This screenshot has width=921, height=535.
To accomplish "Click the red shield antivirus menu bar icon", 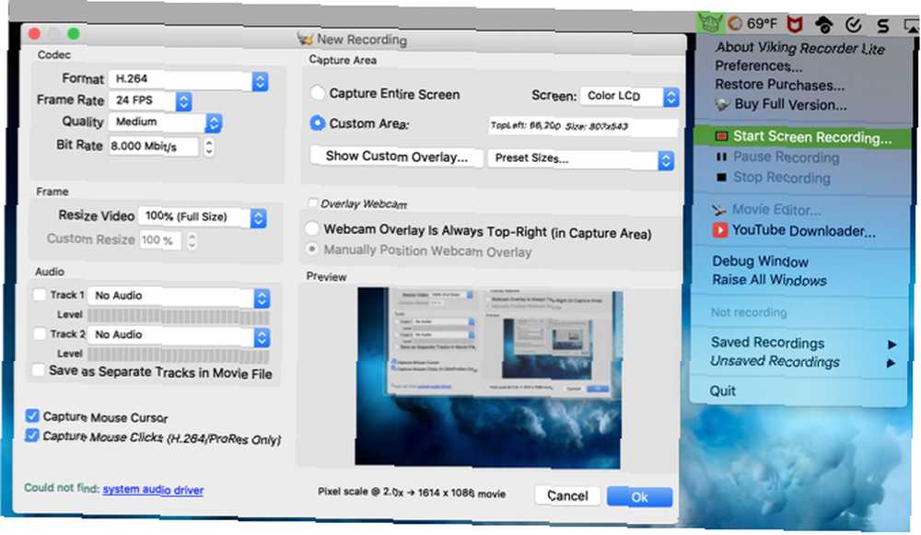I will [795, 24].
